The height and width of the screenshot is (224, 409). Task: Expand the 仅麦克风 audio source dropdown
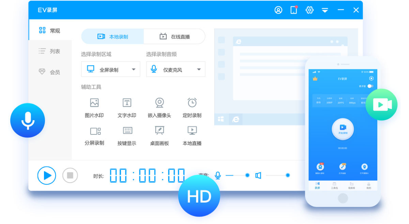[176, 69]
